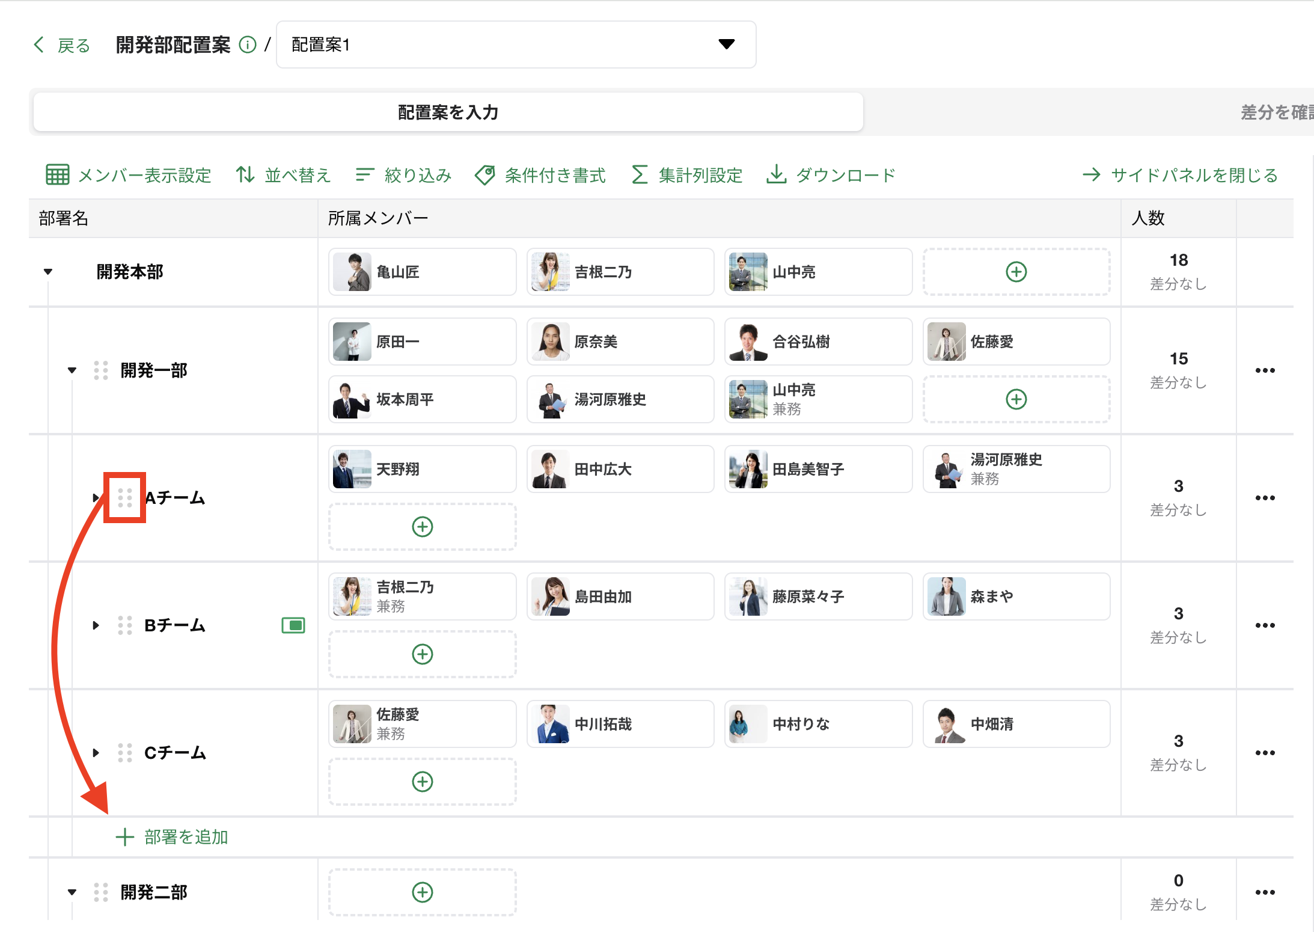Click the ダウンロード download icon
The width and height of the screenshot is (1314, 932).
(x=776, y=175)
